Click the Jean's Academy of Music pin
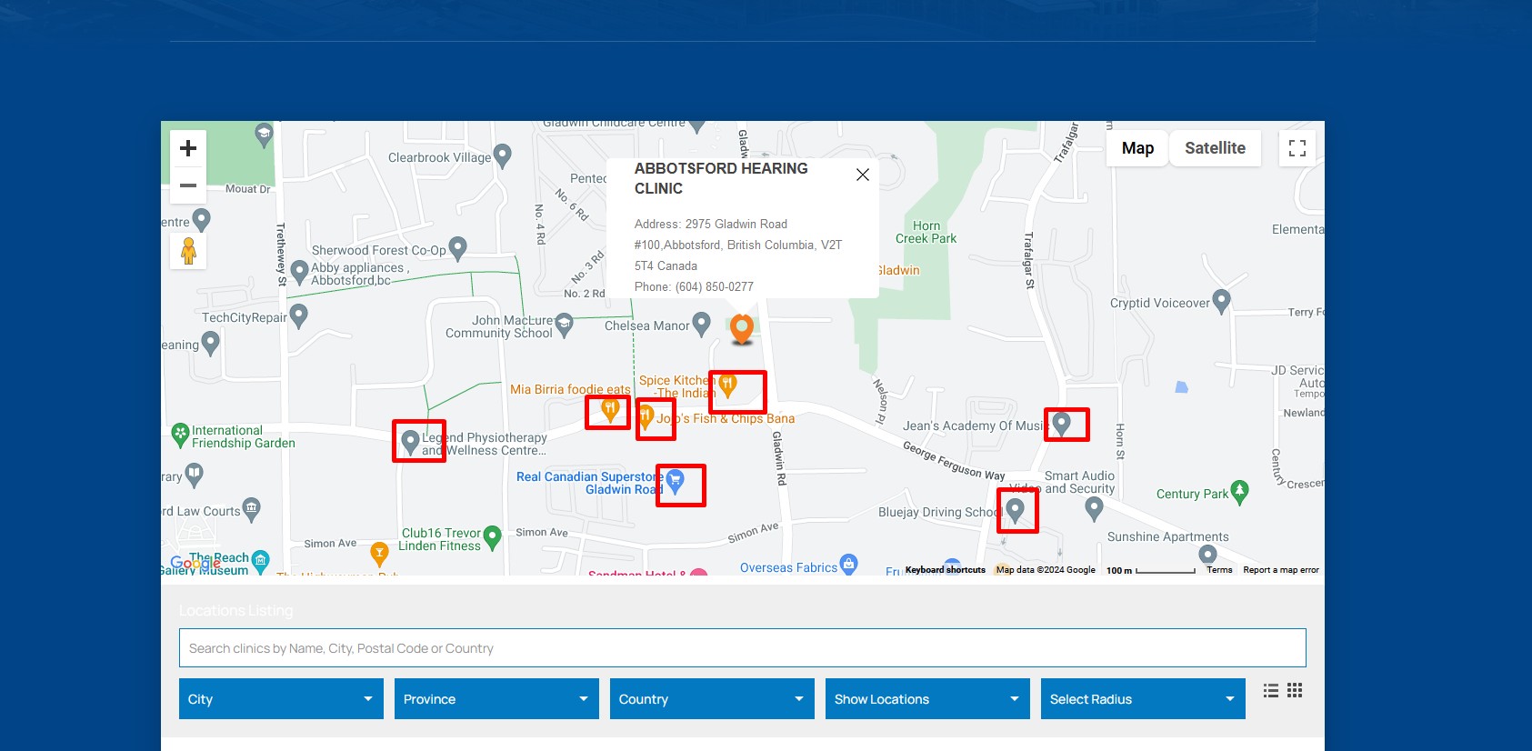Image resolution: width=1532 pixels, height=751 pixels. [1061, 423]
